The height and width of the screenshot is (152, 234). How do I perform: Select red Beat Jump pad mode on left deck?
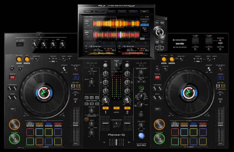tap(58, 124)
